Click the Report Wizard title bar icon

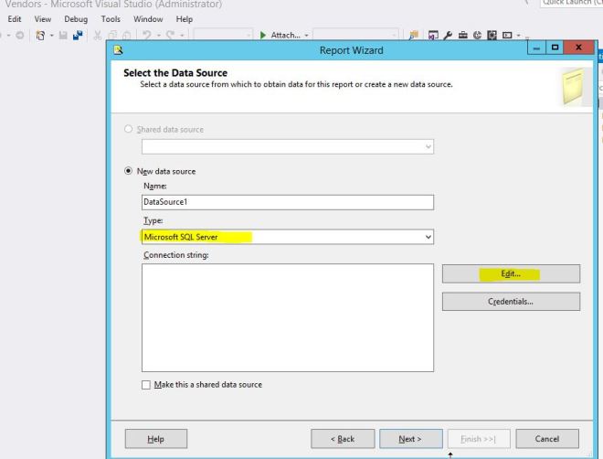pyautogui.click(x=118, y=50)
